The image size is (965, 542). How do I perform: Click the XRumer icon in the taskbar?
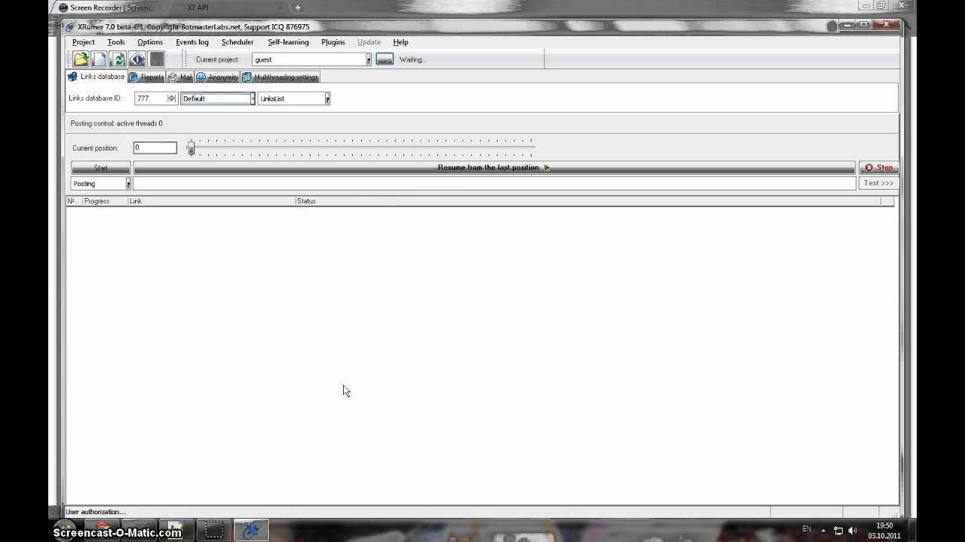tap(251, 530)
